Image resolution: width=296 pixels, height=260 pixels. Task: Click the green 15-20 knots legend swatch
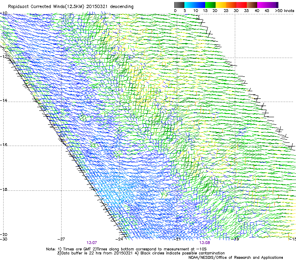(x=210, y=5)
